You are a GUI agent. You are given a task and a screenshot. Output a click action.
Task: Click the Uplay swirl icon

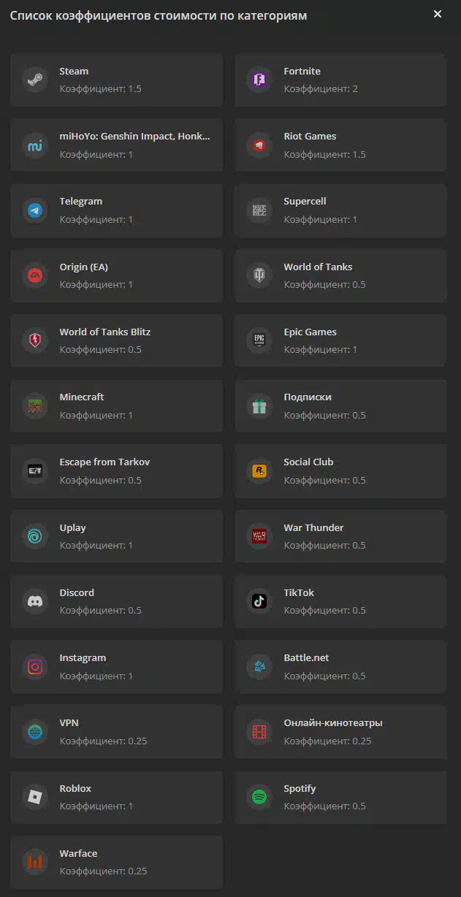coord(34,536)
